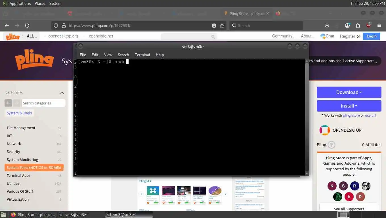Open the Pocket save icon
This screenshot has height=218, width=386.
pyautogui.click(x=327, y=26)
